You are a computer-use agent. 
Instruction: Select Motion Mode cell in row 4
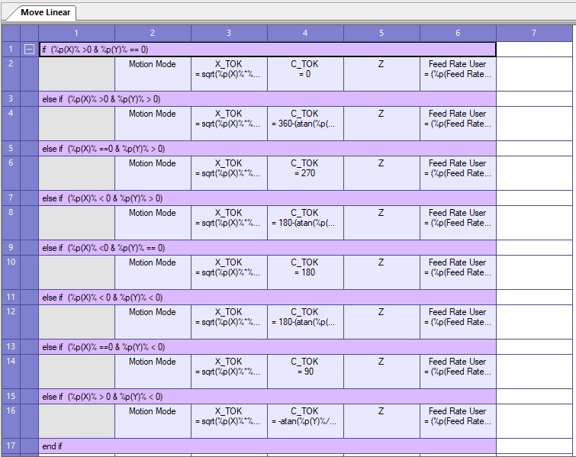tap(153, 123)
